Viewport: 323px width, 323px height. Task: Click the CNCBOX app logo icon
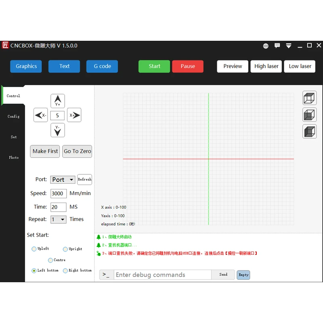point(5,45)
